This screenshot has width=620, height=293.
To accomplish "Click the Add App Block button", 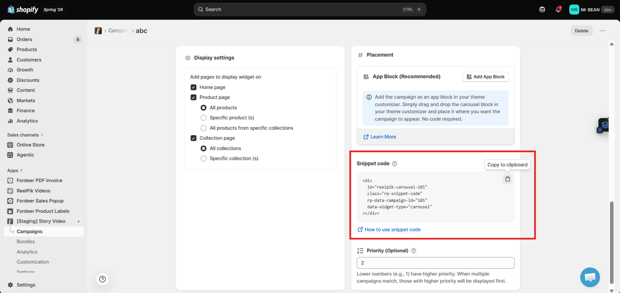I will point(486,77).
